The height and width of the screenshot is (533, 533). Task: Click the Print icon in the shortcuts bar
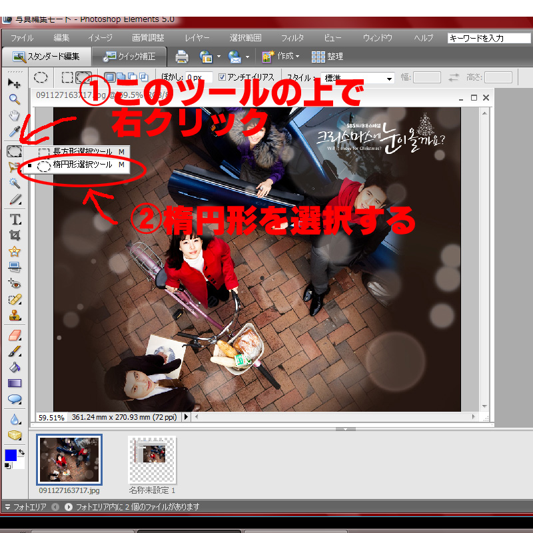click(182, 57)
